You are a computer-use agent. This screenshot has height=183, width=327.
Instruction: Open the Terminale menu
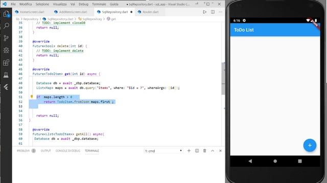coord(99,4)
